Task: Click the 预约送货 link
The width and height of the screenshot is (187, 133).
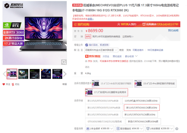Action: tap(117, 56)
